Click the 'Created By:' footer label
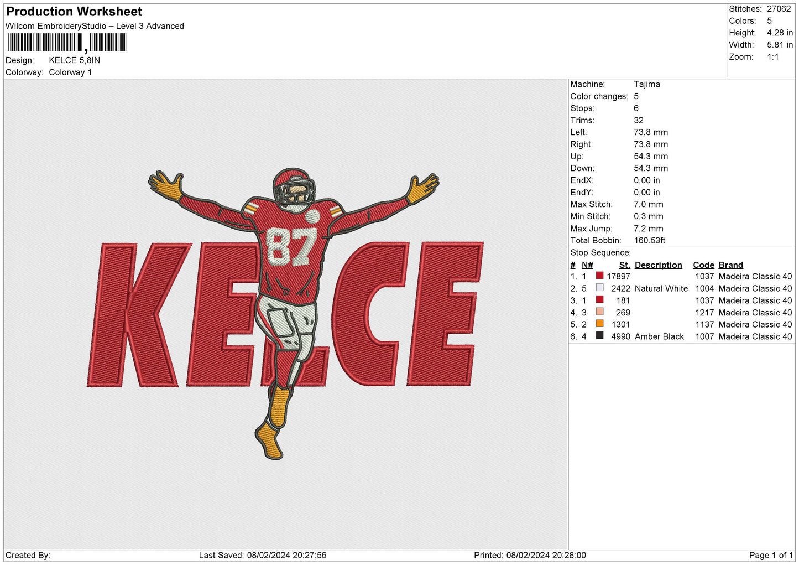 tap(28, 555)
